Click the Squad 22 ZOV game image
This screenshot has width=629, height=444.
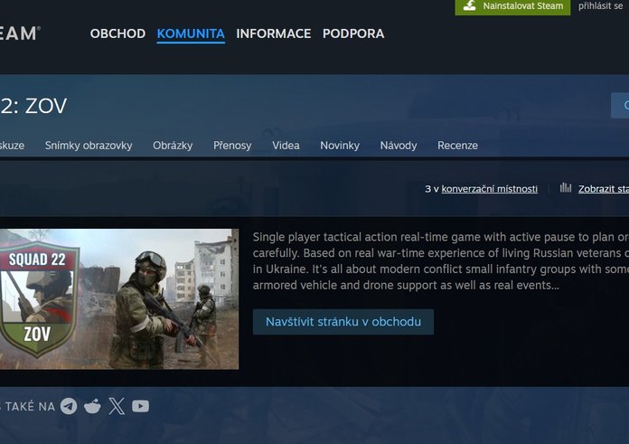pos(119,299)
